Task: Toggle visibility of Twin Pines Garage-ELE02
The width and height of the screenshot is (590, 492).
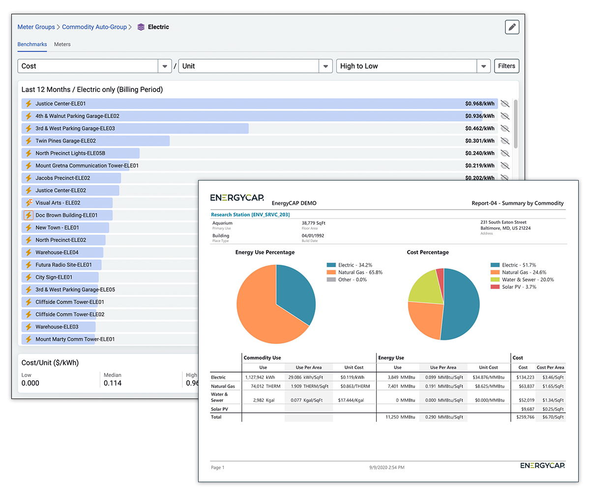Action: (x=504, y=141)
